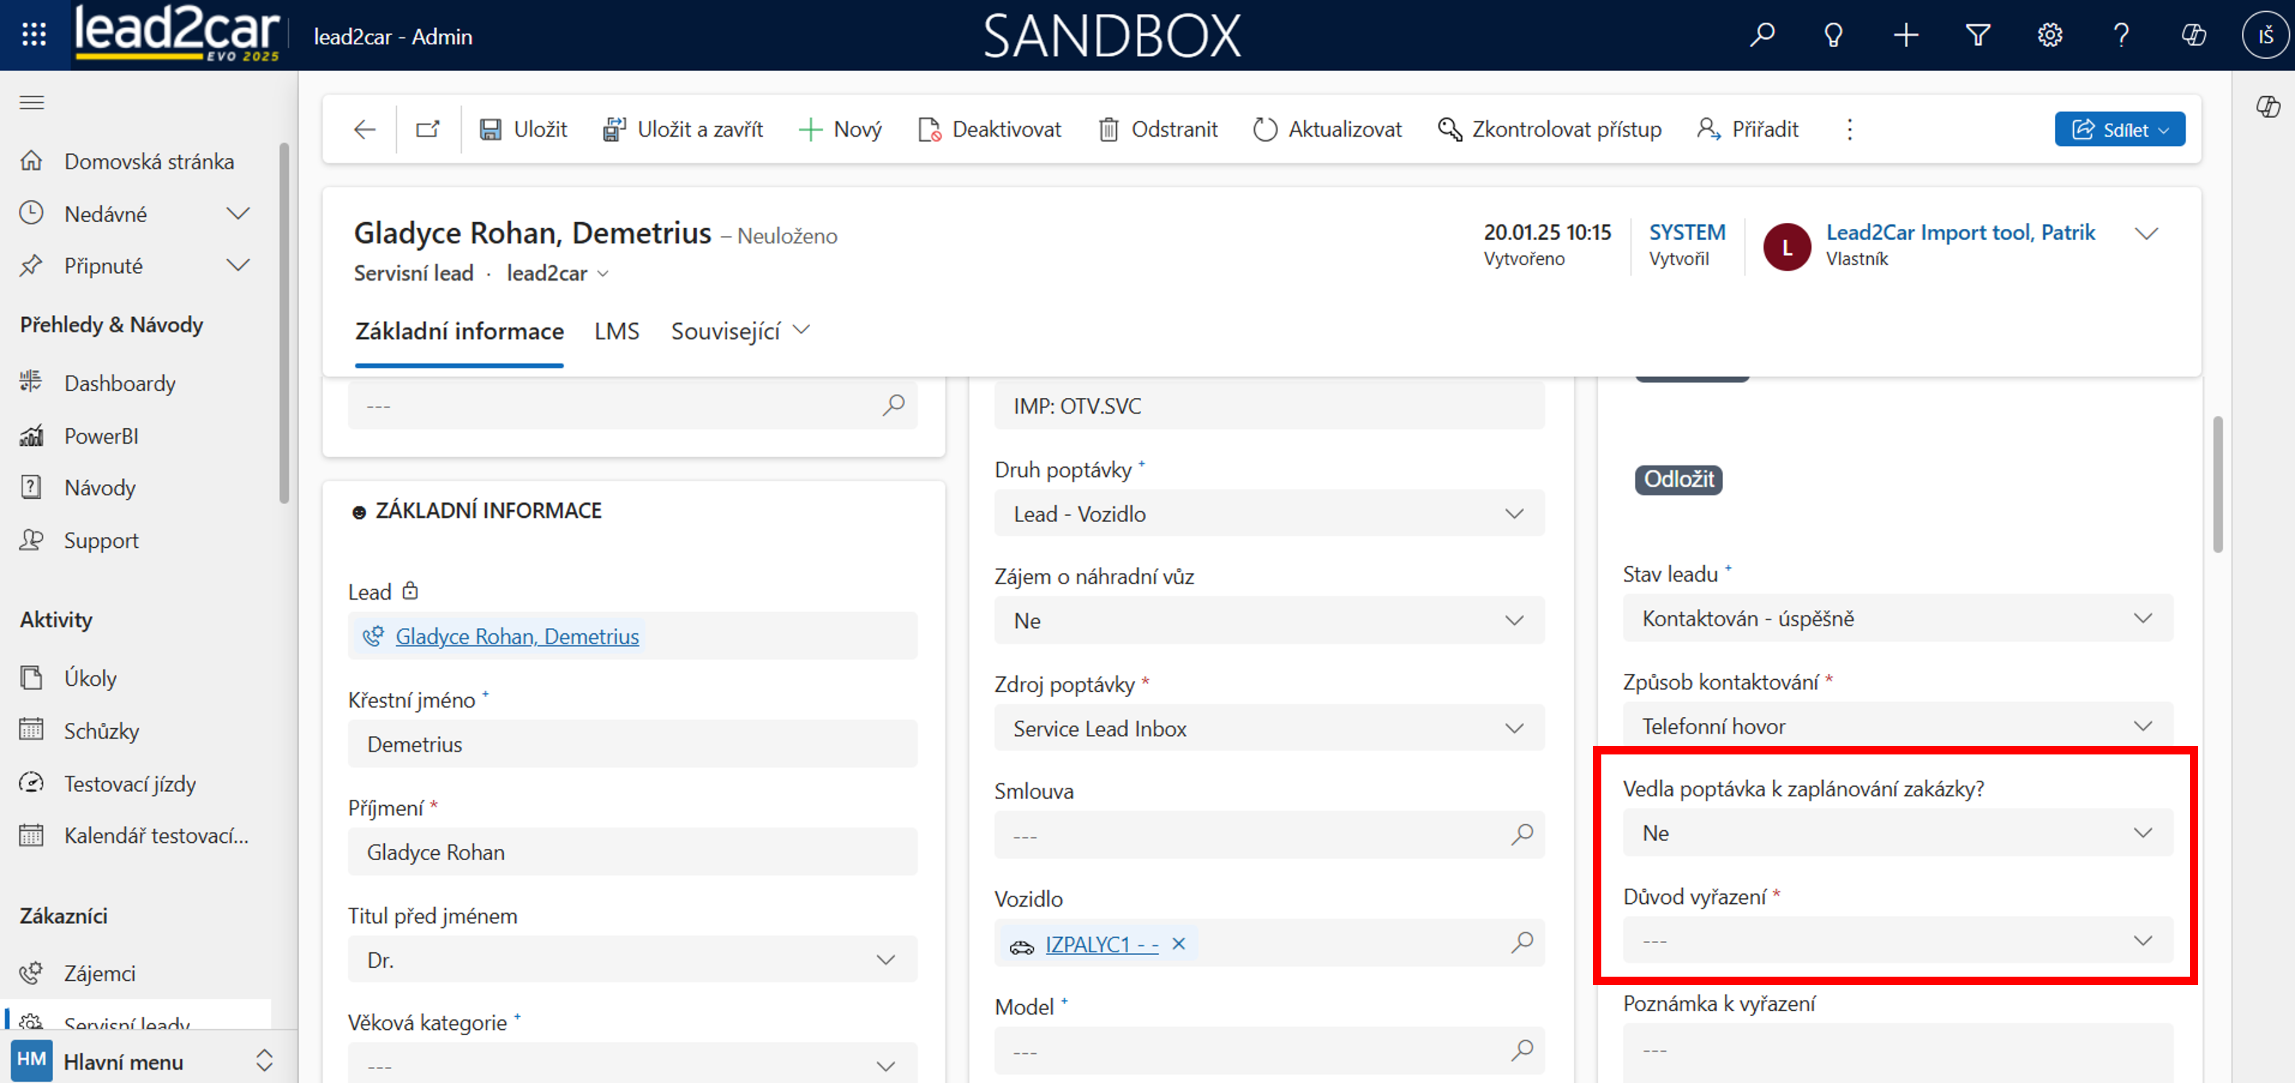Open the search magnifier in header
Image resolution: width=2295 pixels, height=1083 pixels.
coord(1761,35)
